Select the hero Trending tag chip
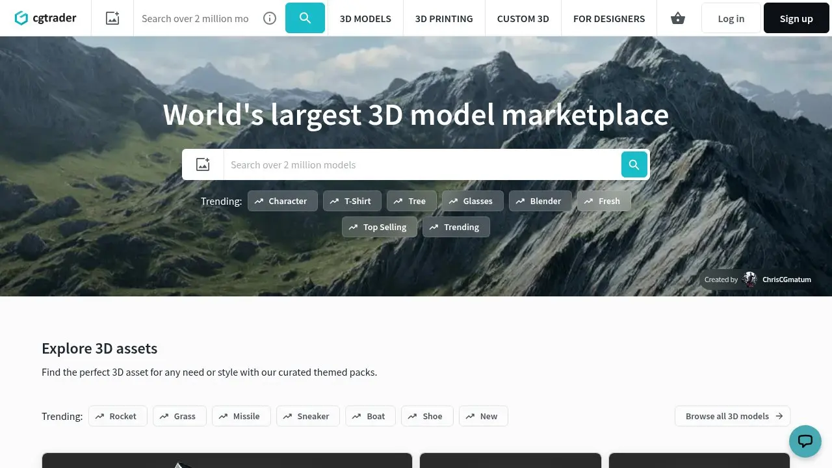This screenshot has height=468, width=832. pyautogui.click(x=456, y=227)
